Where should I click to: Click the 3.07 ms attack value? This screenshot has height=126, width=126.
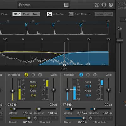82,113
